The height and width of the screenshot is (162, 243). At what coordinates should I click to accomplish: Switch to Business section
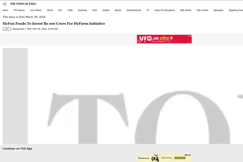click(x=83, y=10)
